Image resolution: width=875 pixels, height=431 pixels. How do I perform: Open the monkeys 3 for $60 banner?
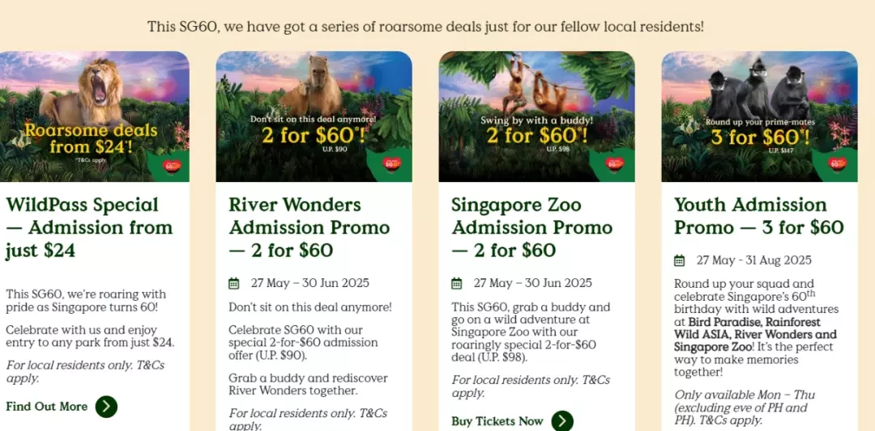coord(759,116)
